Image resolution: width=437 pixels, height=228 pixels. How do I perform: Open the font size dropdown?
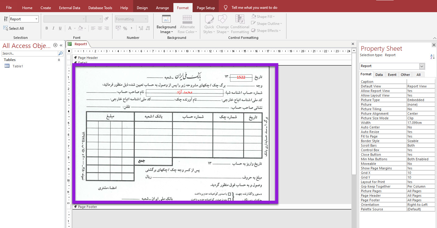tap(101, 19)
